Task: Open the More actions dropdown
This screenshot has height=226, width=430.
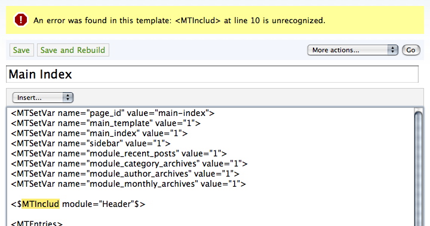Action: point(353,50)
